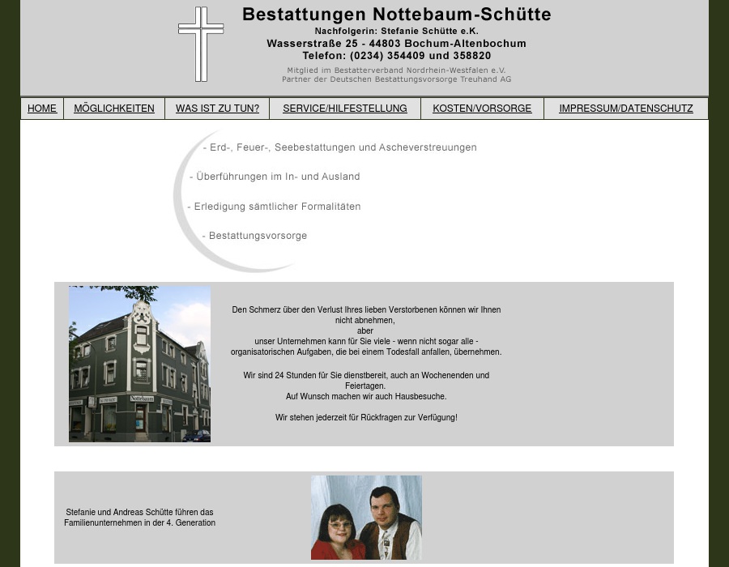Click the photo of the Nottebaum building
Screen dimensions: 729x567
click(139, 363)
